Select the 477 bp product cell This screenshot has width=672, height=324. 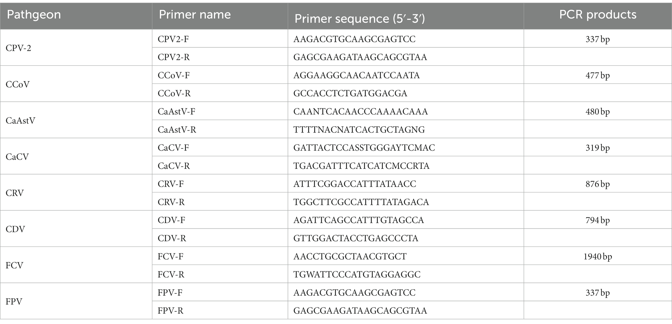(598, 75)
